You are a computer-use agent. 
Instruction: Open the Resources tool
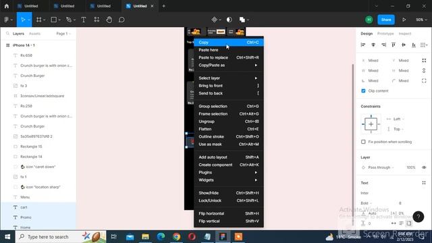(97, 20)
